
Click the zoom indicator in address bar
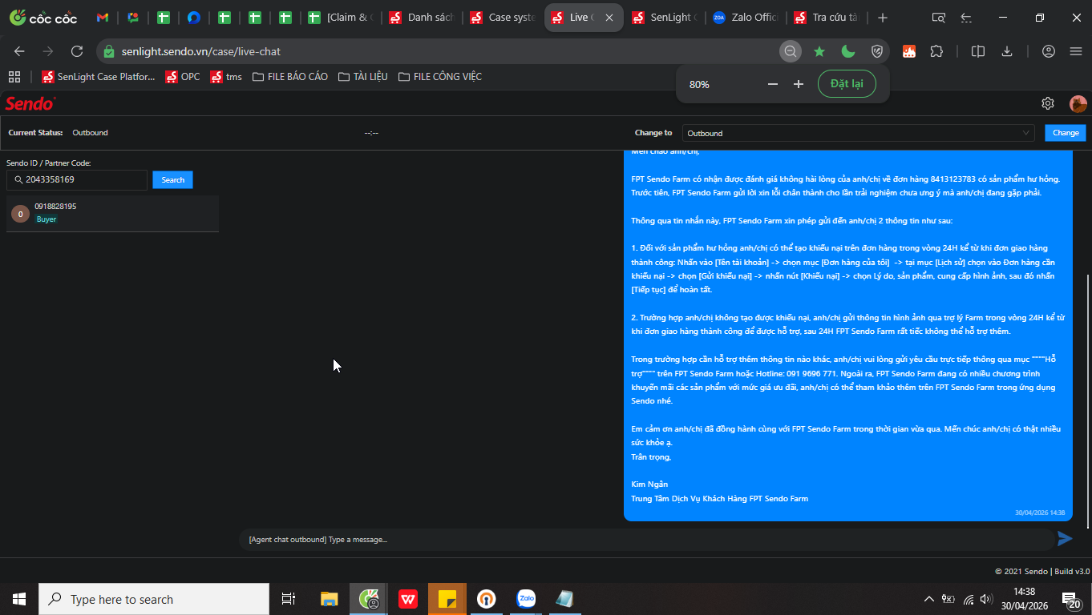791,51
